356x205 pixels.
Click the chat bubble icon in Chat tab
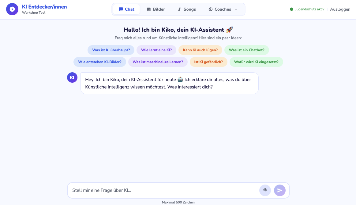click(x=121, y=9)
